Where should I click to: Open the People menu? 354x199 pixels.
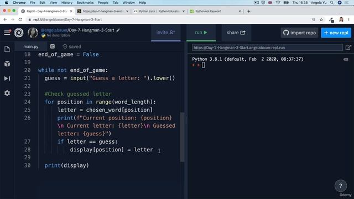(103, 2)
